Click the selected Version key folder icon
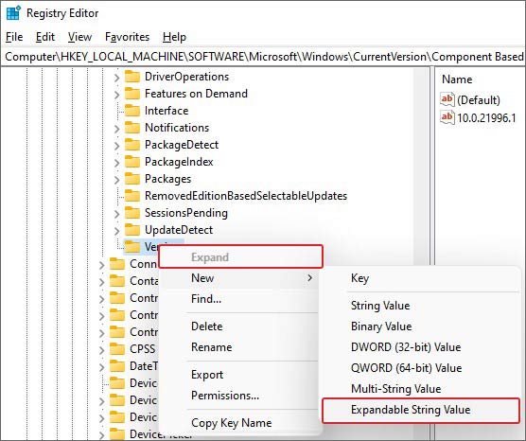Screen dimensions: 526x441 click(x=132, y=247)
